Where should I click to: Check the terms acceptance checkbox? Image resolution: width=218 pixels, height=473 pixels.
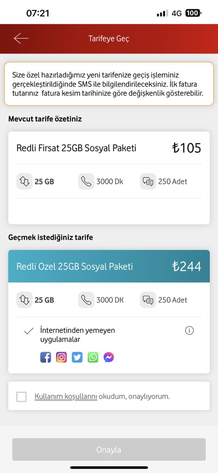tap(21, 397)
